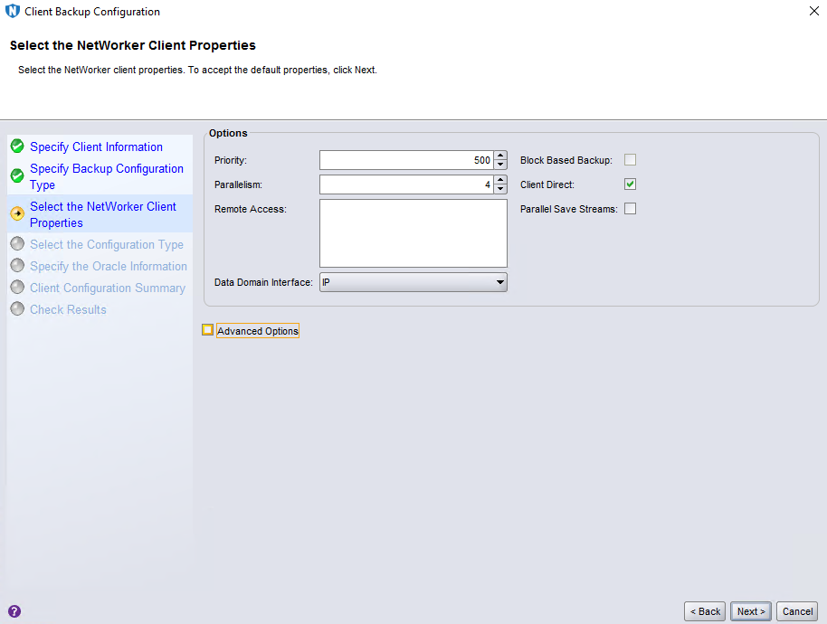The height and width of the screenshot is (624, 827).
Task: Go to Specify Client Information step
Action: point(96,147)
